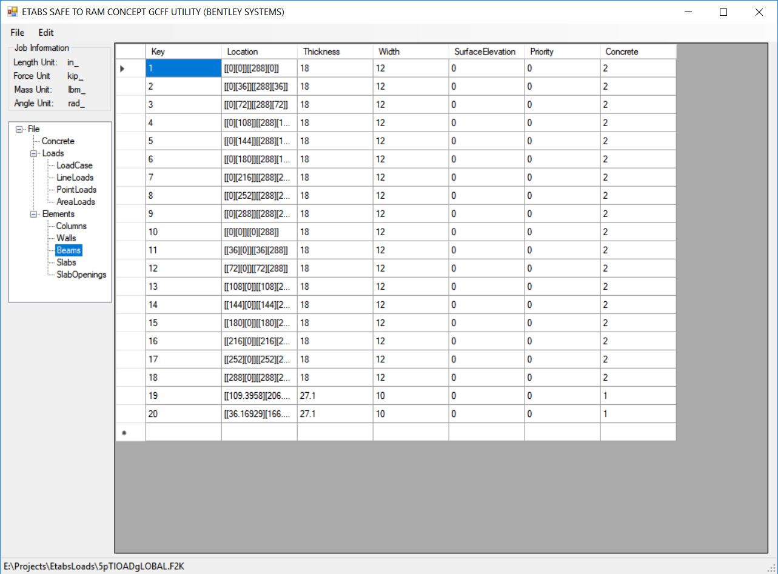The height and width of the screenshot is (574, 778).
Task: Open LineLoads in the tree
Action: 75,178
